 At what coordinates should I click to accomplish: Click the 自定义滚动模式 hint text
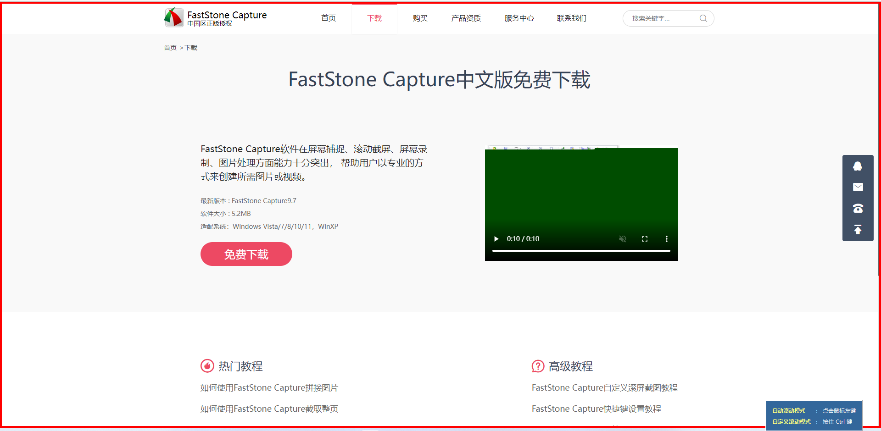click(792, 422)
